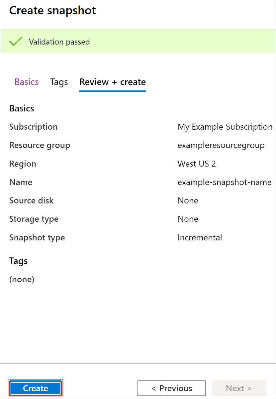Click the disabled Next button
276x399 pixels.
pyautogui.click(x=238, y=388)
